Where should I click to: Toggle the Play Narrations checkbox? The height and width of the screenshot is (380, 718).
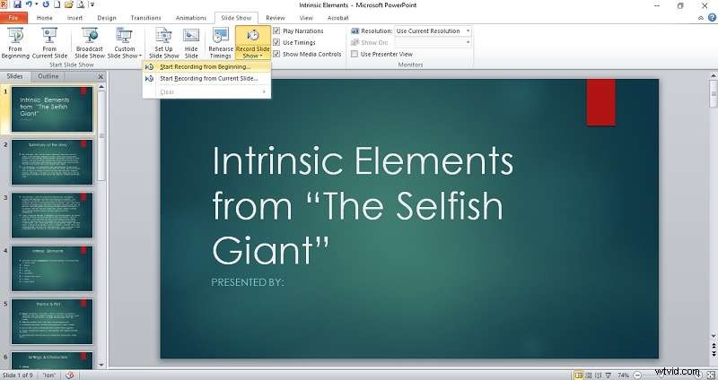point(276,30)
